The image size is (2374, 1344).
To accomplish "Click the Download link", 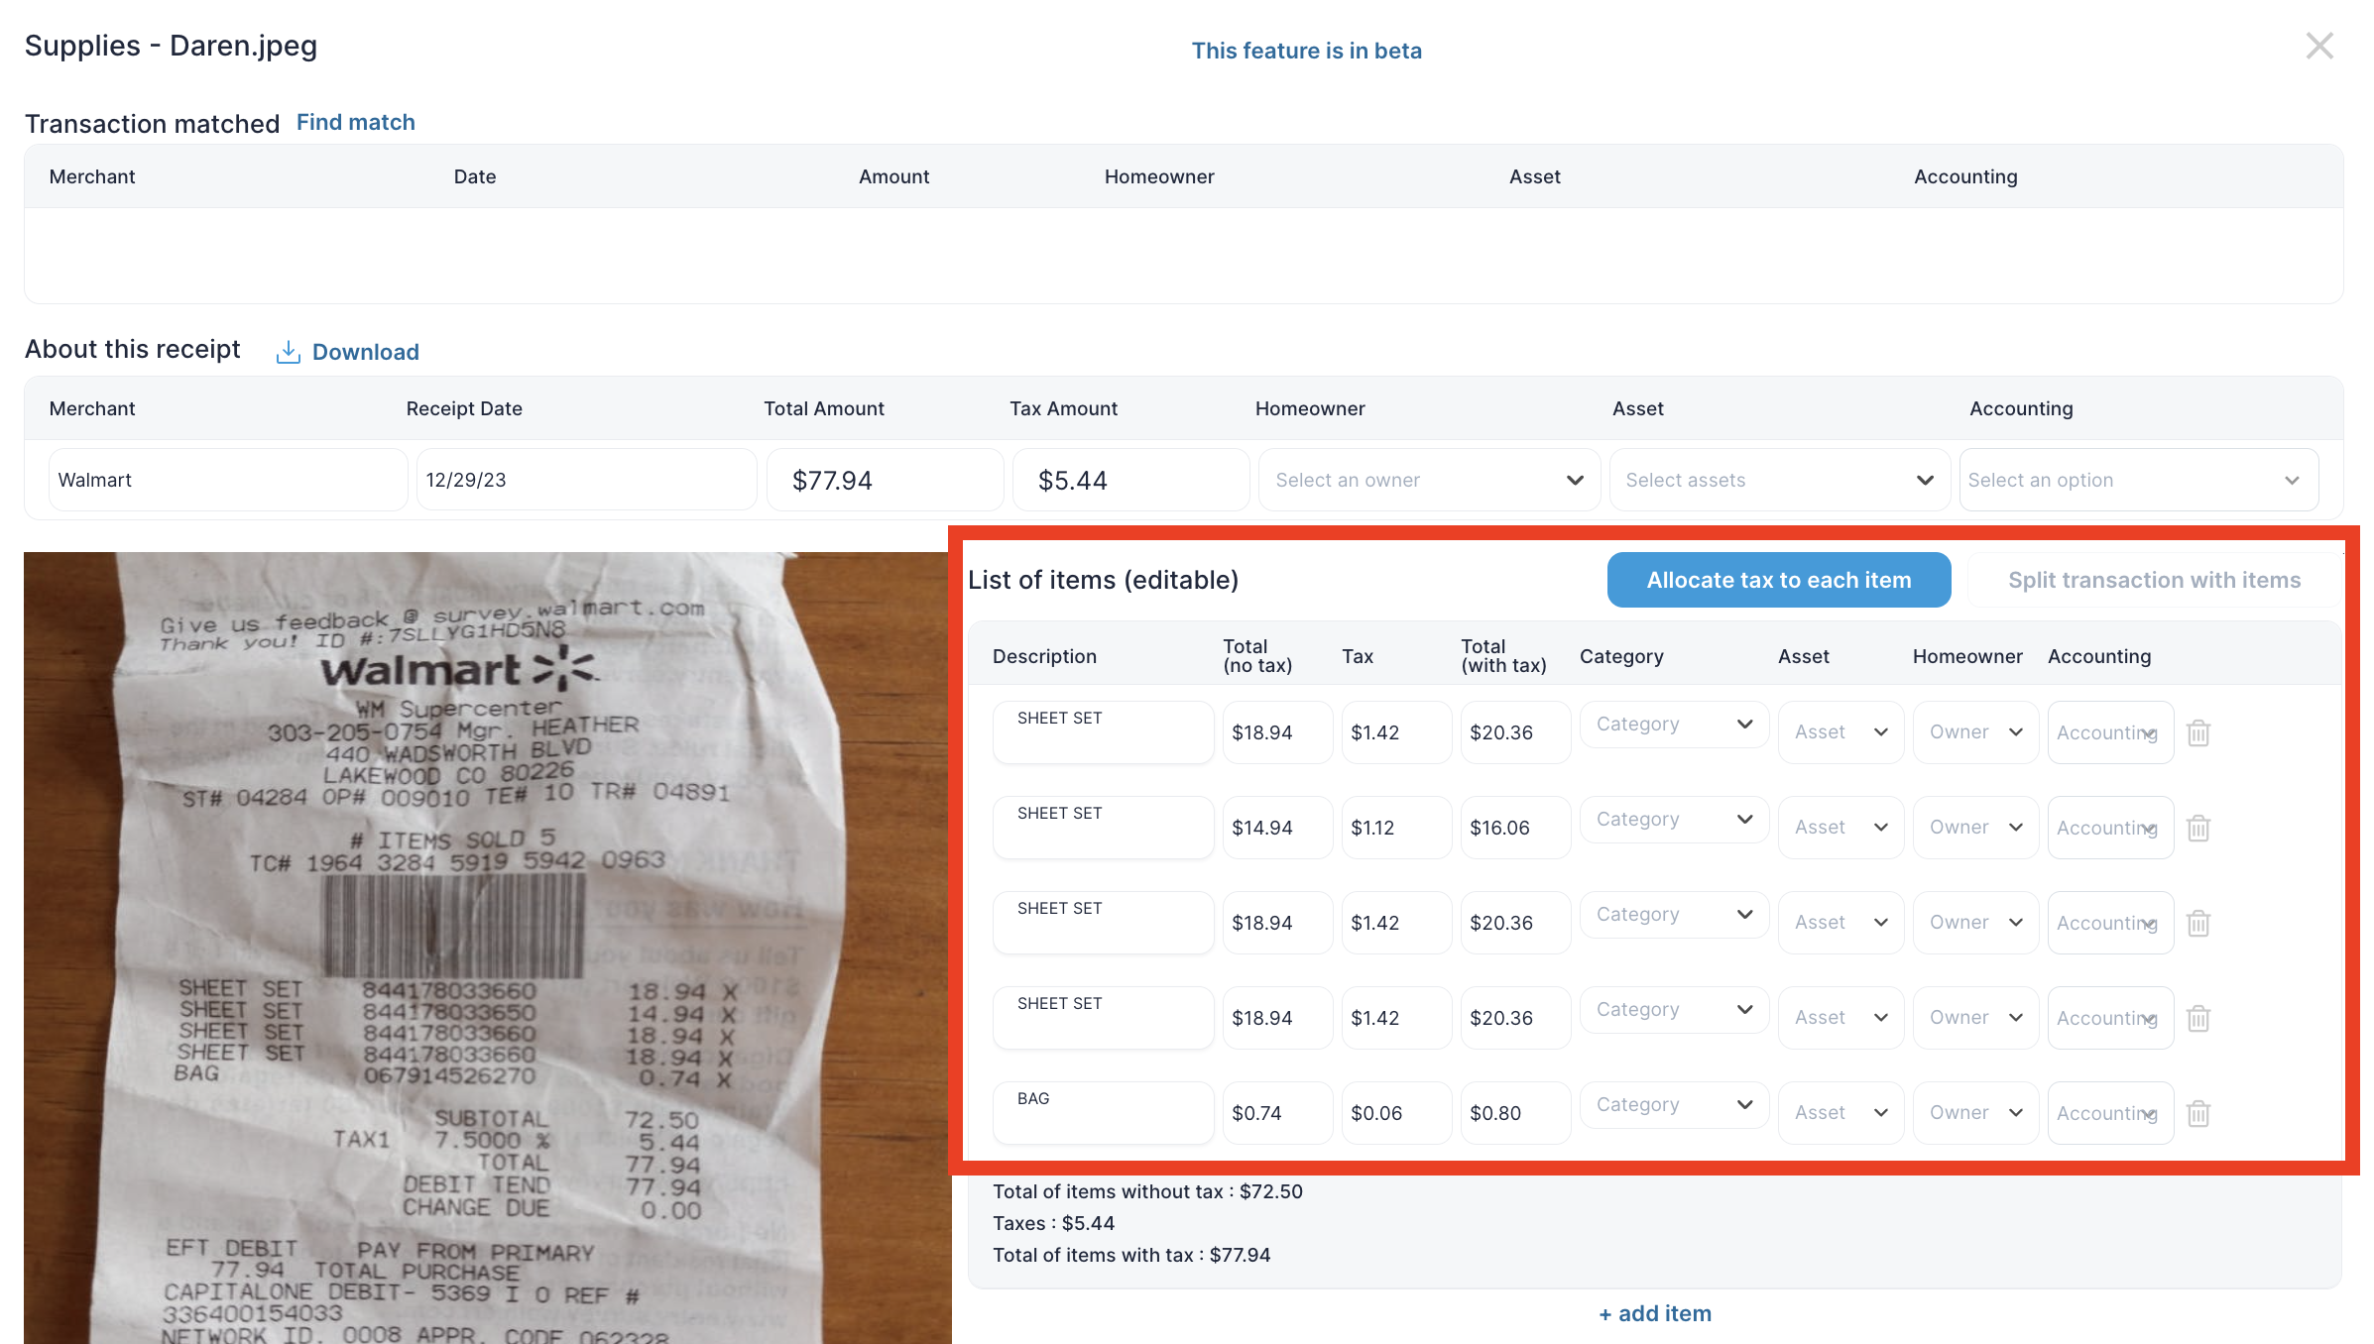I will 366,352.
